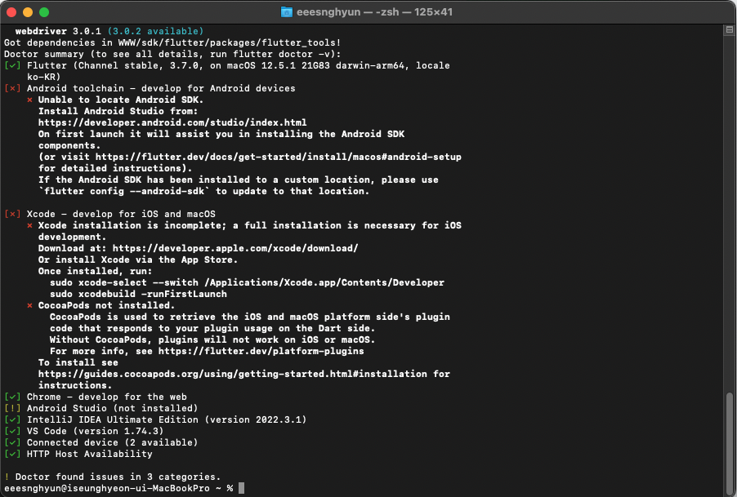737x497 pixels.
Task: Click 'Without CocoaPods, plugins will not work' line
Action: click(212, 339)
